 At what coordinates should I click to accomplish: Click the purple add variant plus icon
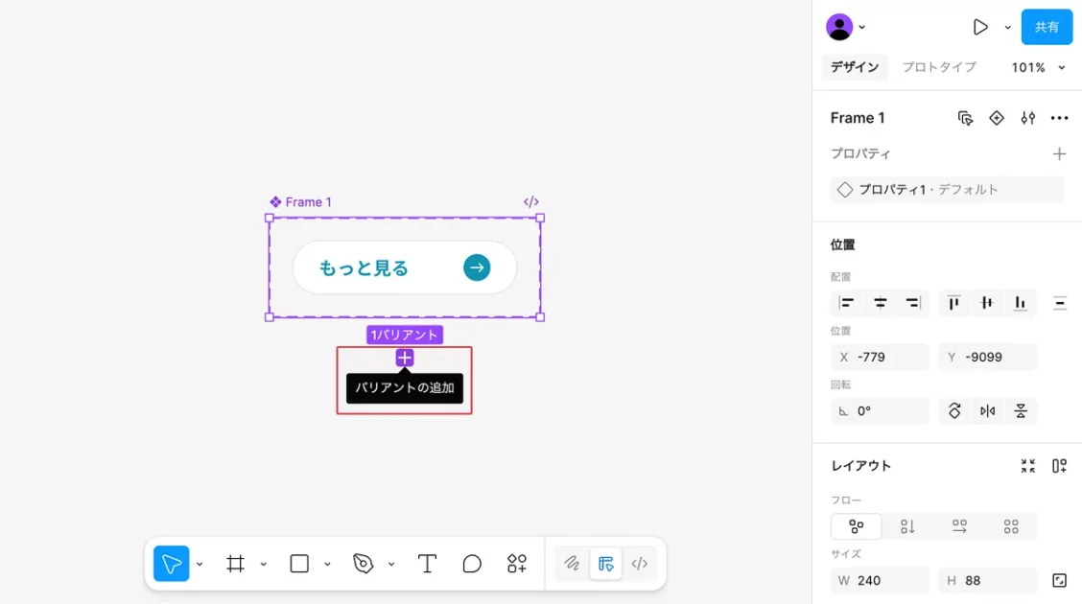(405, 358)
